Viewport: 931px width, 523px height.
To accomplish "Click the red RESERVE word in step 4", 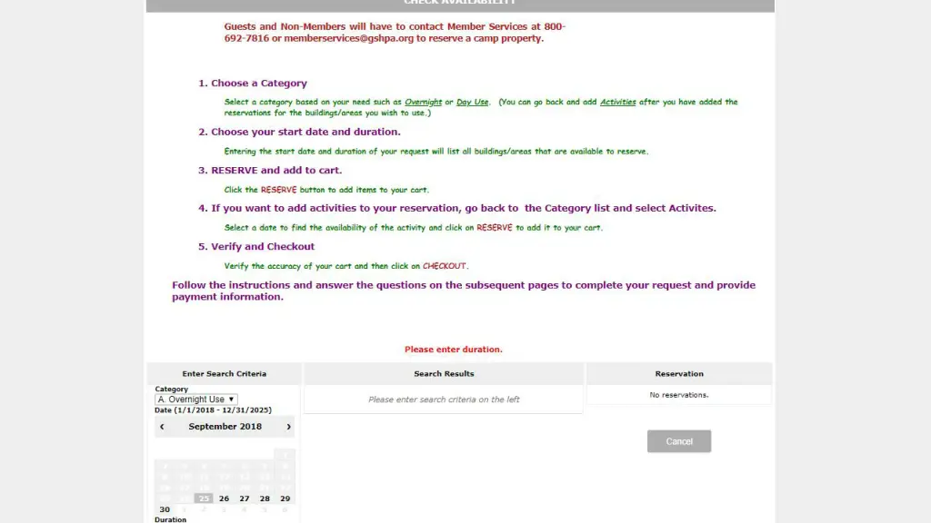I will [494, 228].
